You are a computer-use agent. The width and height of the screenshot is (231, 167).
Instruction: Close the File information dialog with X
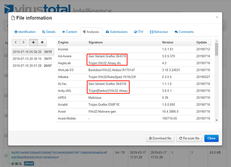tap(217, 17)
